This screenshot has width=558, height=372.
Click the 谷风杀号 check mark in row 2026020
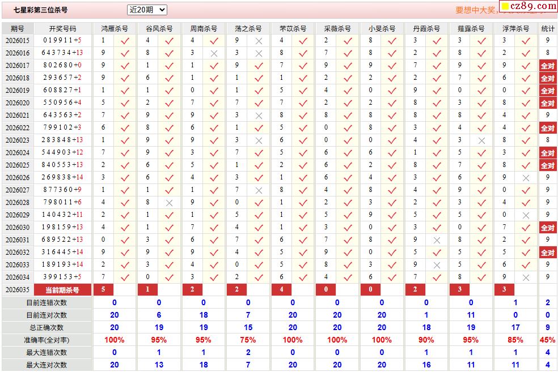(170, 104)
